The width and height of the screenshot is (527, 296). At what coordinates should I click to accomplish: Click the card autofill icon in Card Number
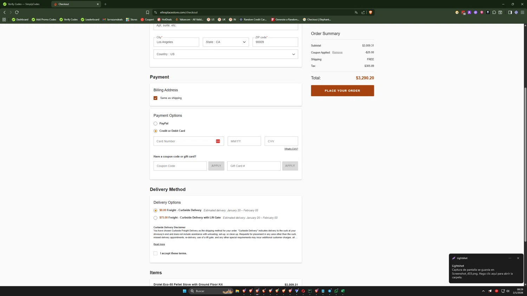pyautogui.click(x=218, y=141)
